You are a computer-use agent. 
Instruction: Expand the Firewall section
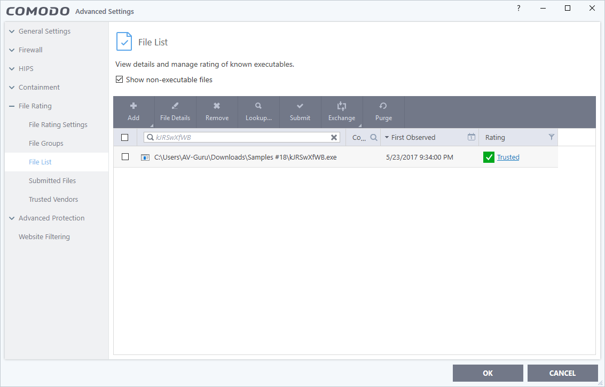12,50
